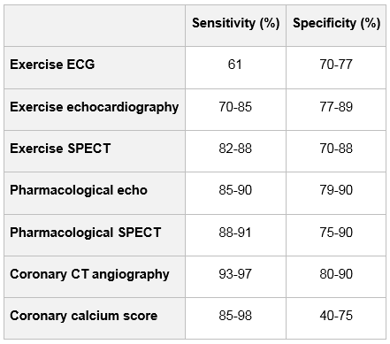This screenshot has height=344, width=390.
Task: Click the empty top-left header cell
Action: [x=95, y=26]
